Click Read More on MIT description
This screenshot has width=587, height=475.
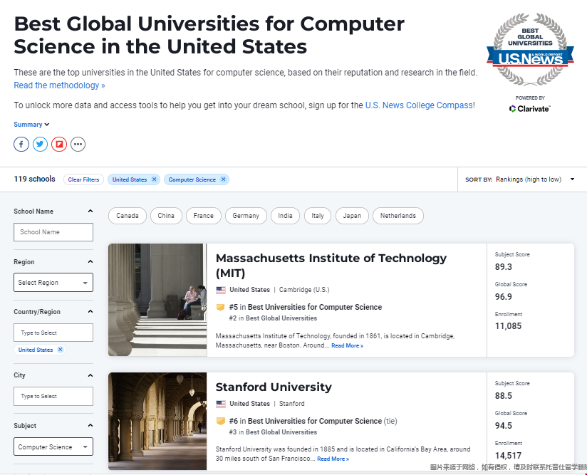click(347, 345)
